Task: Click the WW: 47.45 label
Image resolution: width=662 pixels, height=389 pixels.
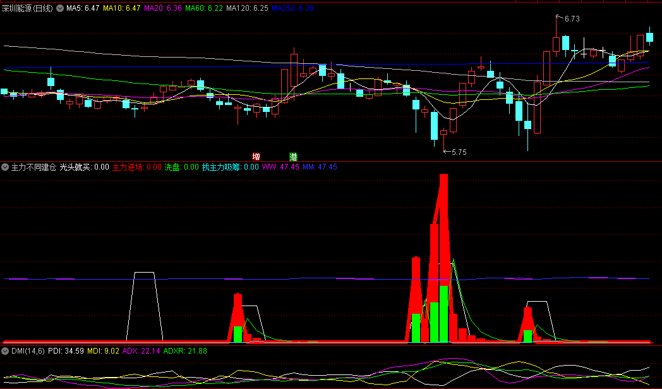Action: click(280, 167)
